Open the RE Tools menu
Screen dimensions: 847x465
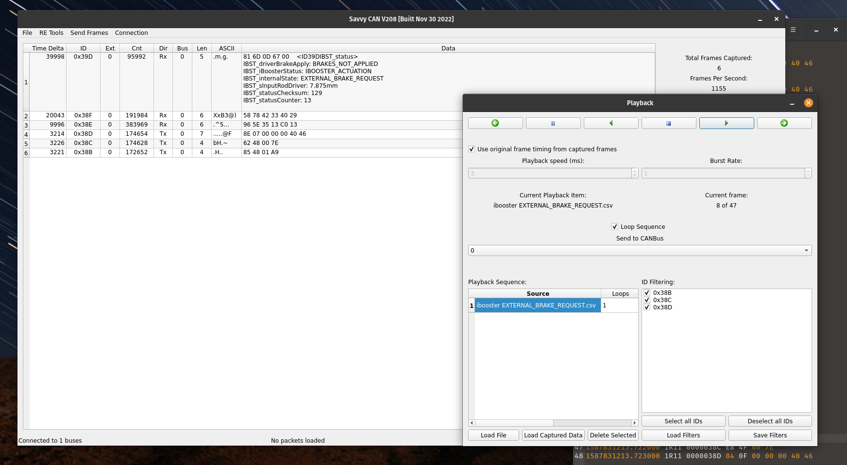(x=51, y=33)
